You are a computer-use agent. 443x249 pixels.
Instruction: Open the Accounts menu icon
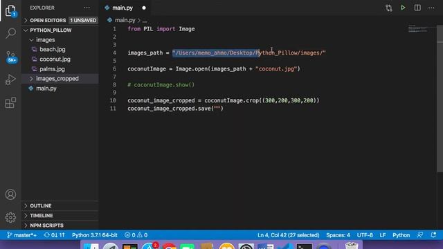11,194
